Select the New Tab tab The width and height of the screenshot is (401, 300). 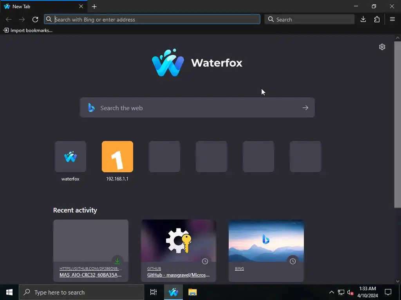point(44,6)
